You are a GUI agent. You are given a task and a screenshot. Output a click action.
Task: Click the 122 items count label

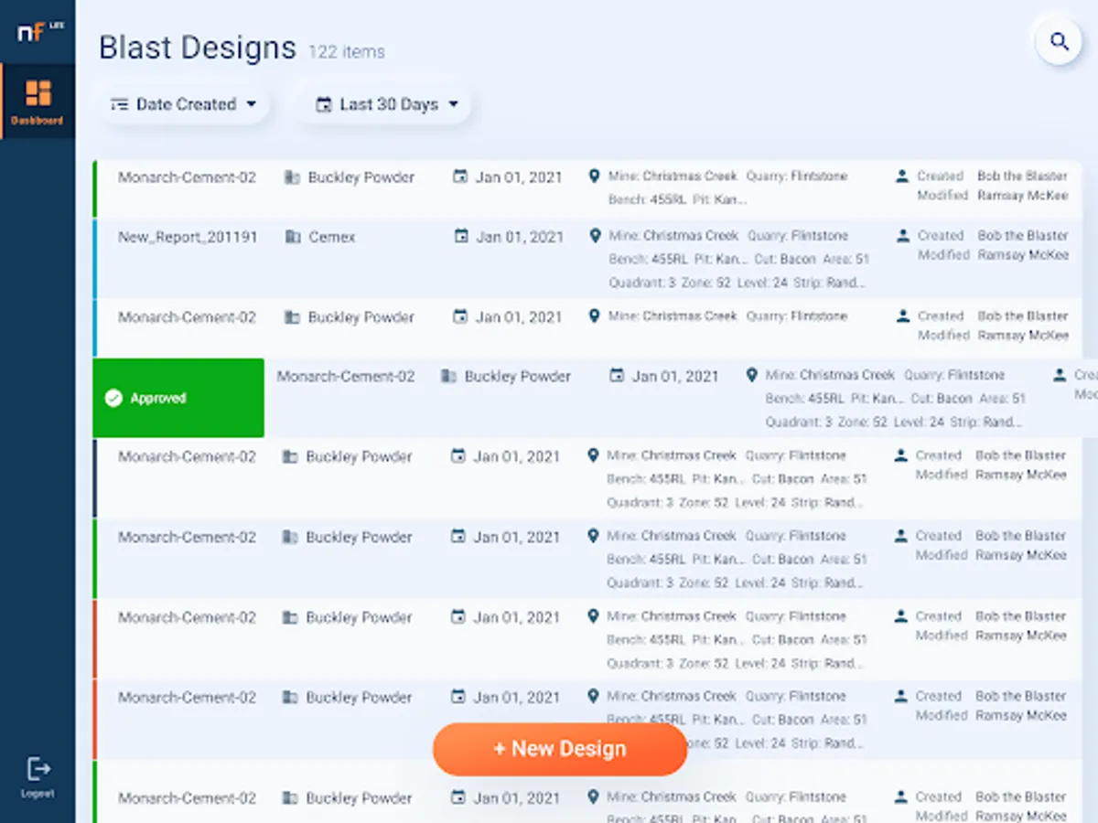(x=347, y=52)
